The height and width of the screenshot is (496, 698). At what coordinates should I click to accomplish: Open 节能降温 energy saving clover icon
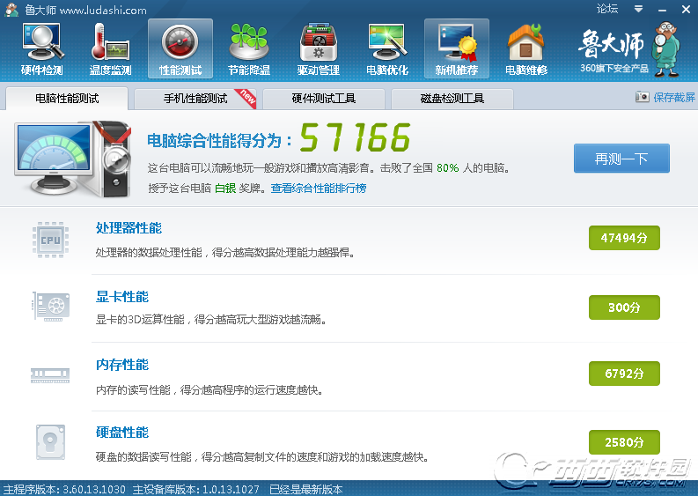(x=249, y=49)
